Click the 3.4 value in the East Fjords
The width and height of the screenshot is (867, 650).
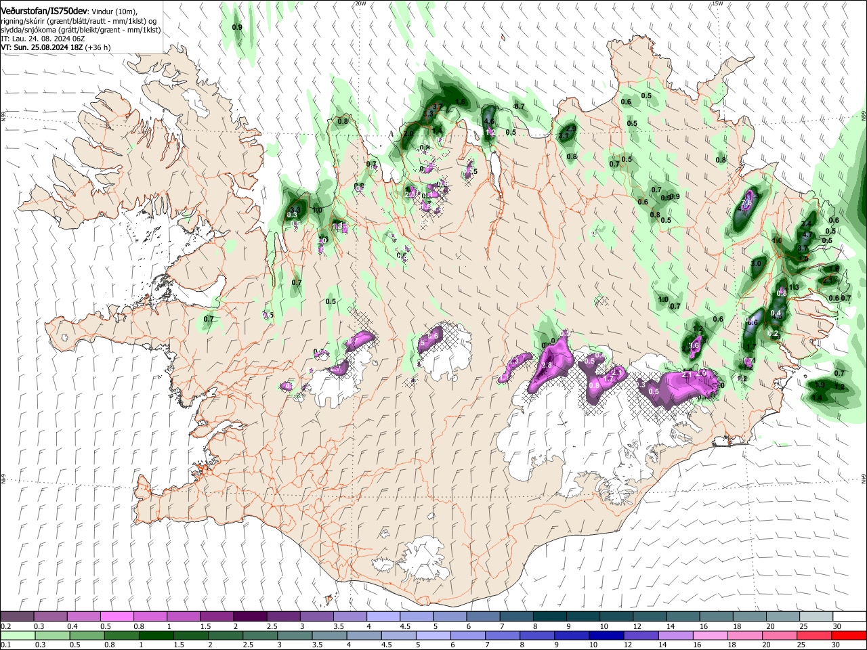click(x=806, y=224)
